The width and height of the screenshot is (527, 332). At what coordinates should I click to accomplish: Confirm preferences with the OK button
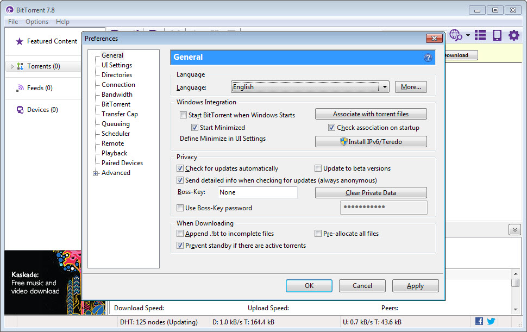[309, 286]
